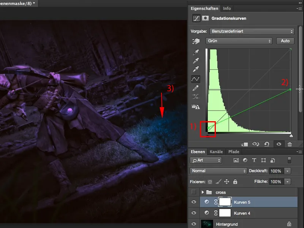The width and height of the screenshot is (304, 228).
Task: Click the Auto button
Action: [285, 41]
